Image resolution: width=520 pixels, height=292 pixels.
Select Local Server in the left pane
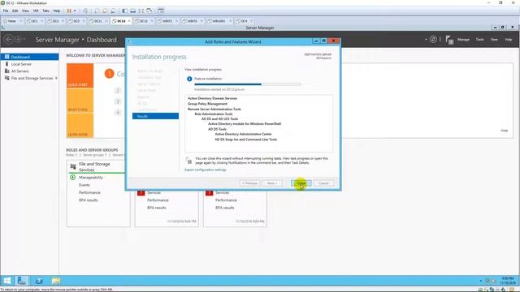29,64
